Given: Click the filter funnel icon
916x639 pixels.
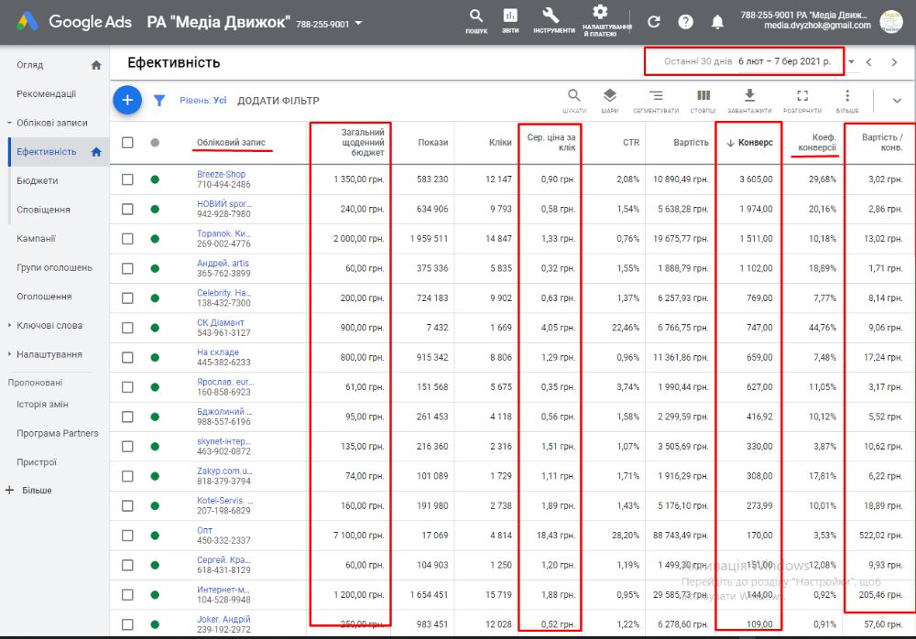Looking at the screenshot, I should coord(158,101).
